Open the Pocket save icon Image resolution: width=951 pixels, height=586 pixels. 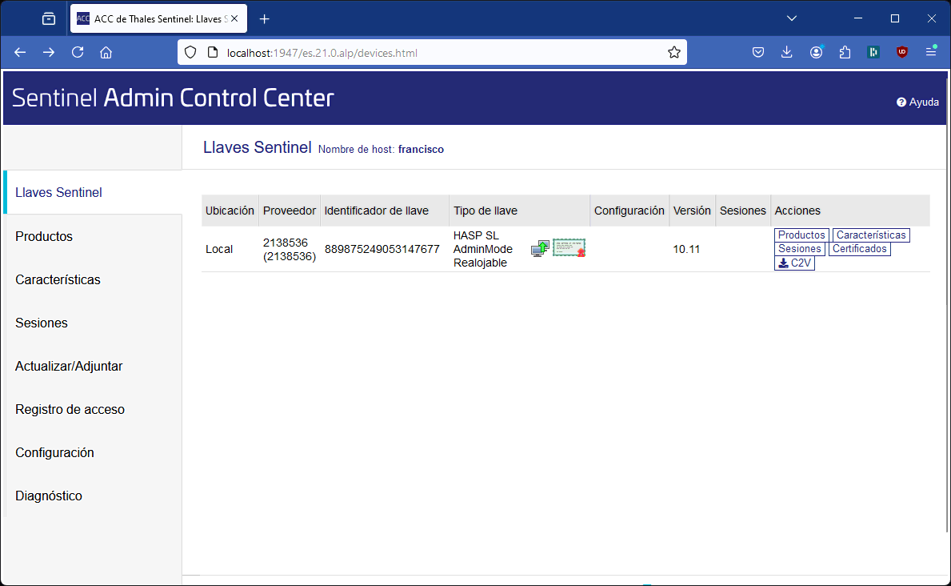[x=758, y=53]
